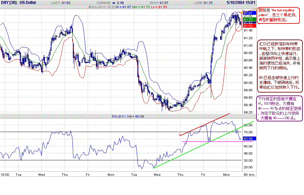Click the blue 60.59 RSI value tag
This screenshot has width=304, height=195.
point(249,138)
